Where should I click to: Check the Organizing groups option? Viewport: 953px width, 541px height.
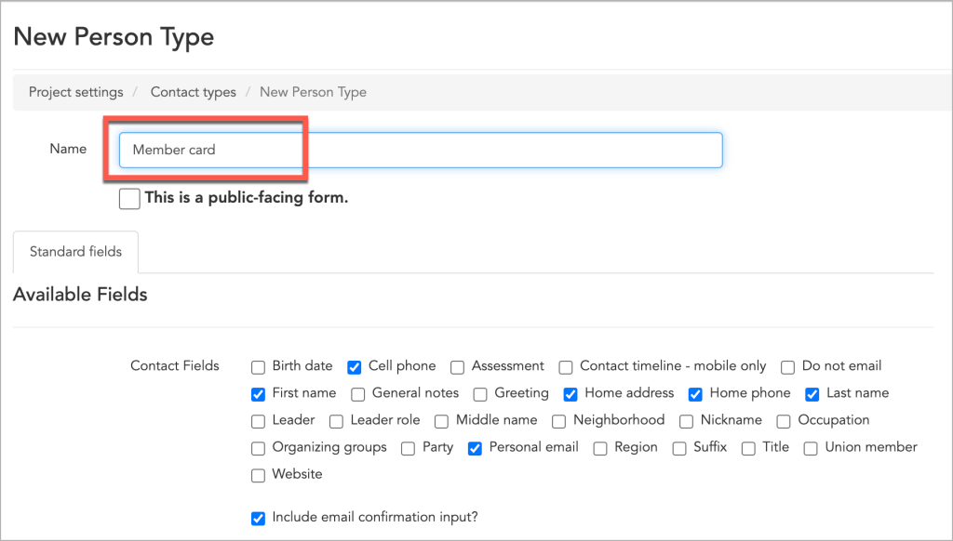click(x=258, y=448)
